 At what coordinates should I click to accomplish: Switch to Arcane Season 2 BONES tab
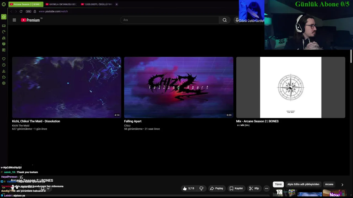pos(26,4)
